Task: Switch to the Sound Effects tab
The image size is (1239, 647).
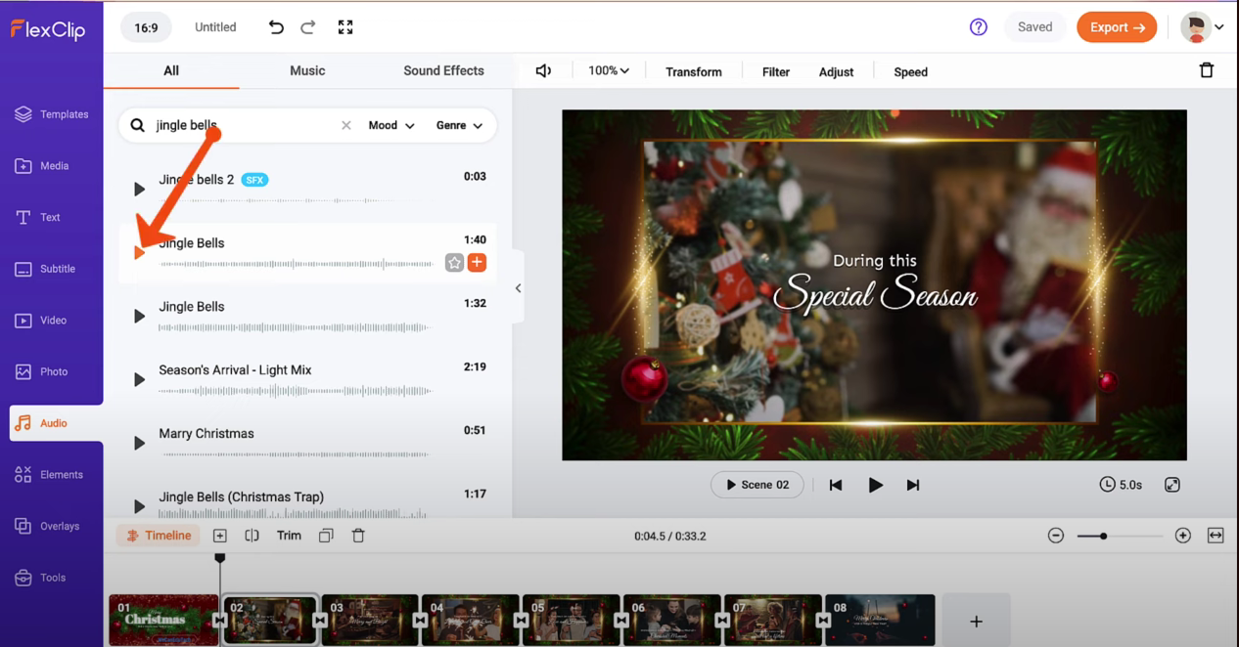Action: pyautogui.click(x=443, y=70)
